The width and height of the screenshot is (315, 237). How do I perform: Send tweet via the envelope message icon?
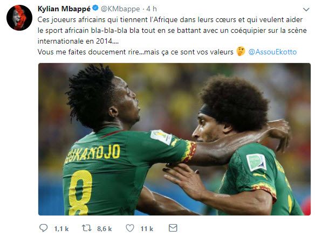point(173,228)
